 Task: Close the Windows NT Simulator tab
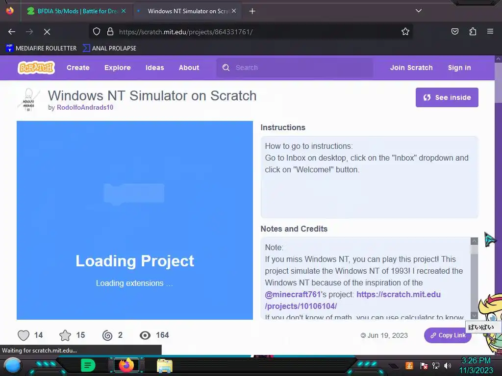click(234, 11)
